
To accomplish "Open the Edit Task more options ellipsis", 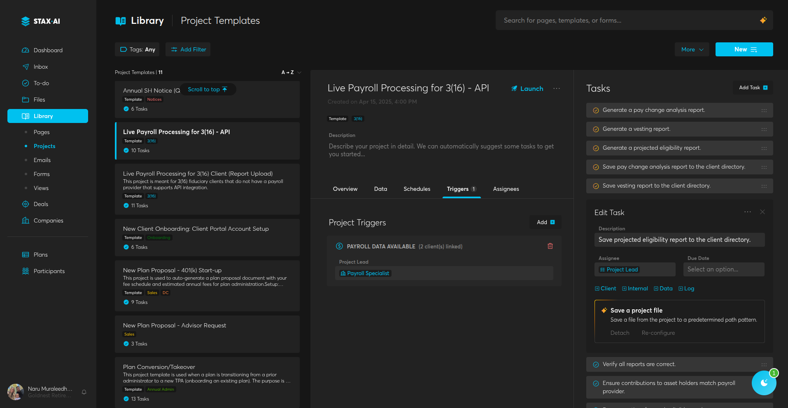I will [x=747, y=212].
